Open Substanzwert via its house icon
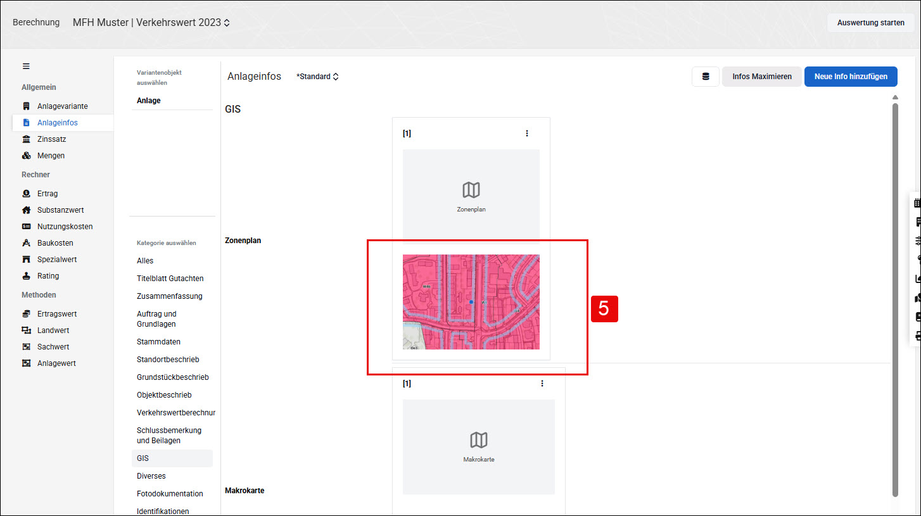The image size is (921, 516). click(x=26, y=210)
